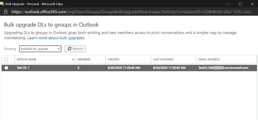
Task: Click the MEMBERS column header
Action: [84, 59]
